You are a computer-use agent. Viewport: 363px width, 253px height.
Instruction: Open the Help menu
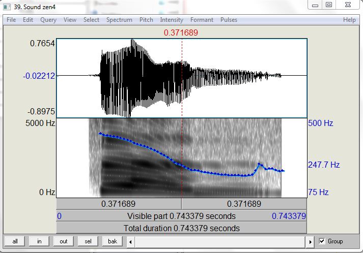349,20
